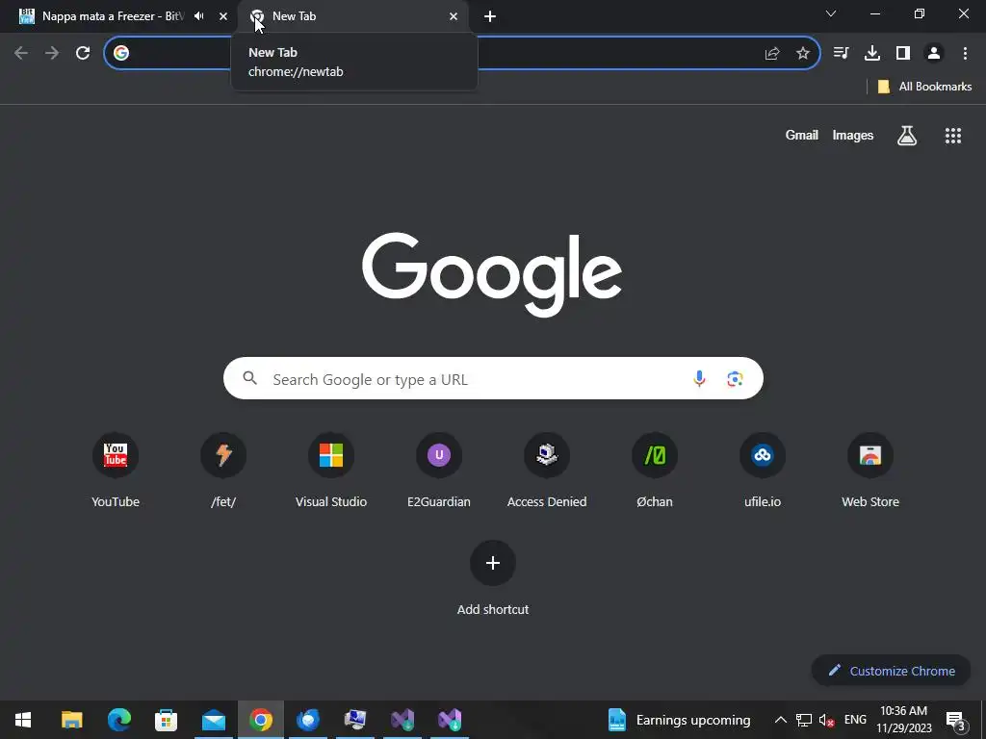Open the Visual Studio shortcut
Image resolution: width=986 pixels, height=739 pixels.
click(x=331, y=470)
